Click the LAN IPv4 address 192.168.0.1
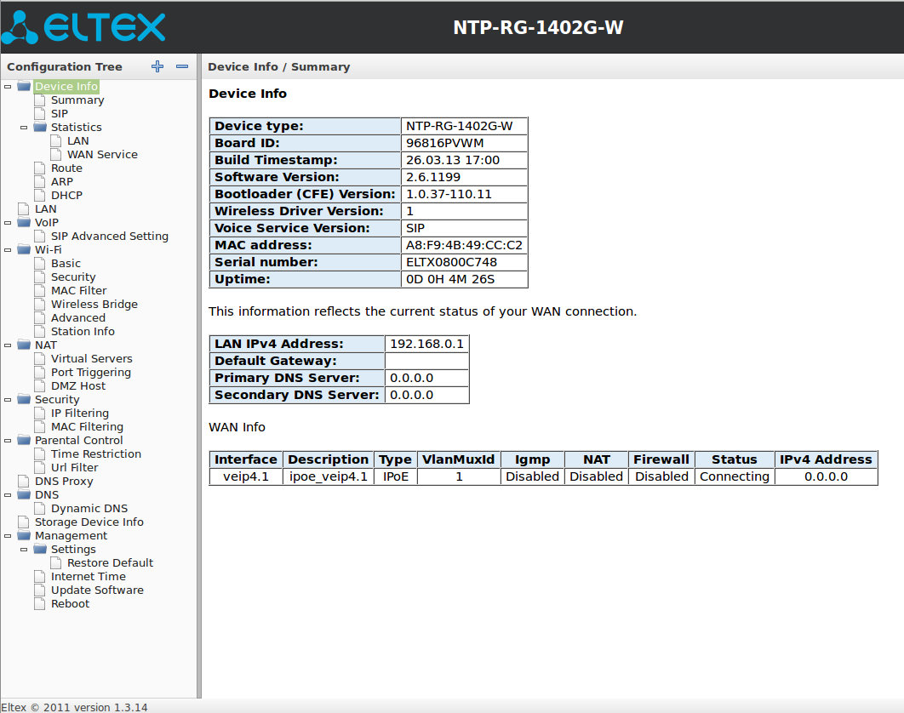Image resolution: width=904 pixels, height=713 pixels. (x=426, y=344)
